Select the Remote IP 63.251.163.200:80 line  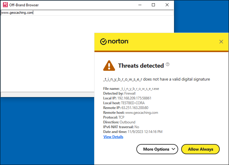(126, 108)
